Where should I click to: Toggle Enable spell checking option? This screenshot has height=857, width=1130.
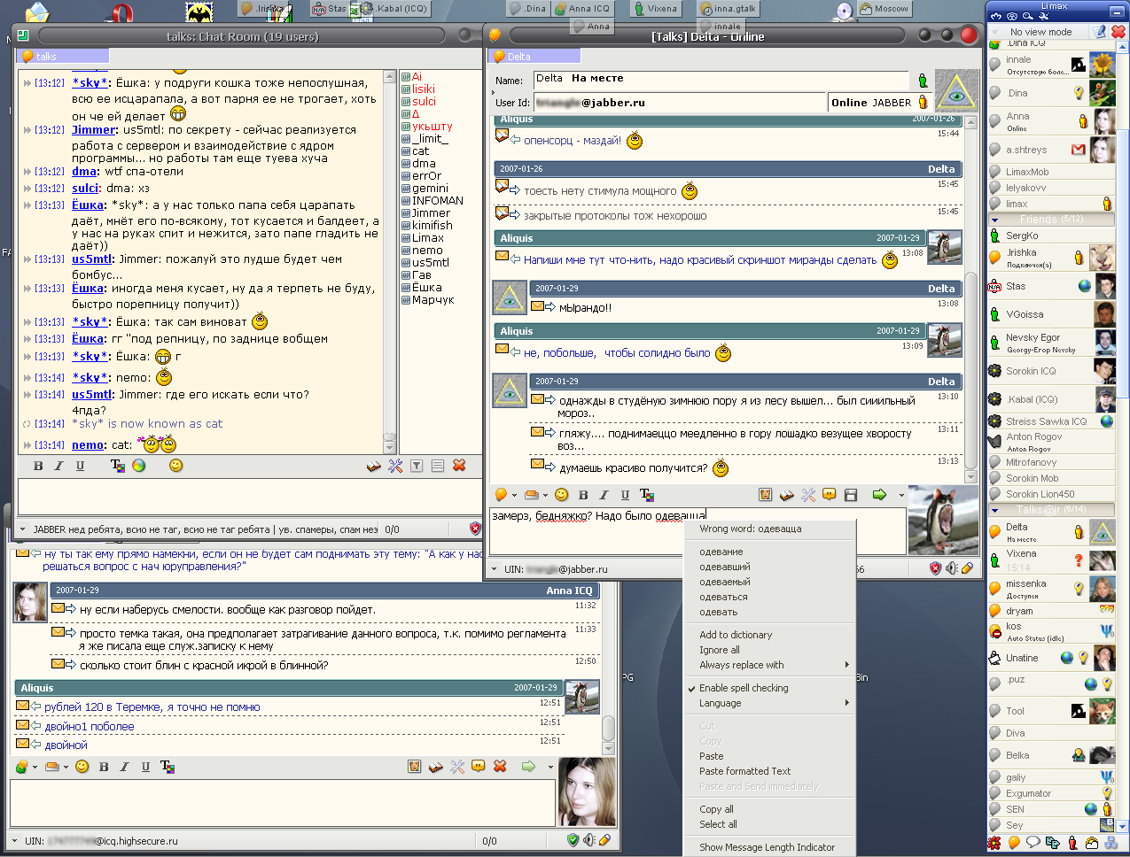[743, 688]
